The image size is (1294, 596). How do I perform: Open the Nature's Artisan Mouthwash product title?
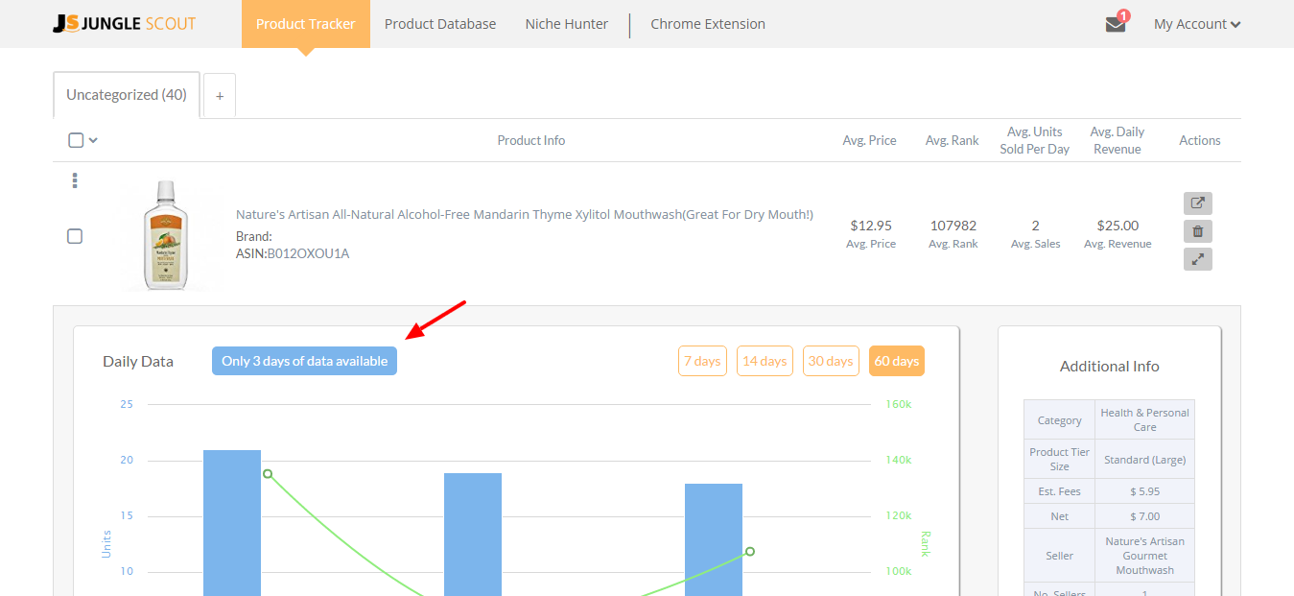point(525,214)
